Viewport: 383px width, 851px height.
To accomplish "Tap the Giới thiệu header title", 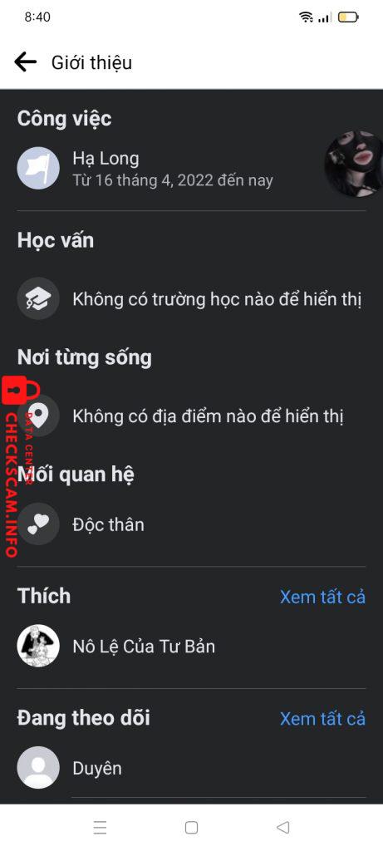I will tap(91, 62).
